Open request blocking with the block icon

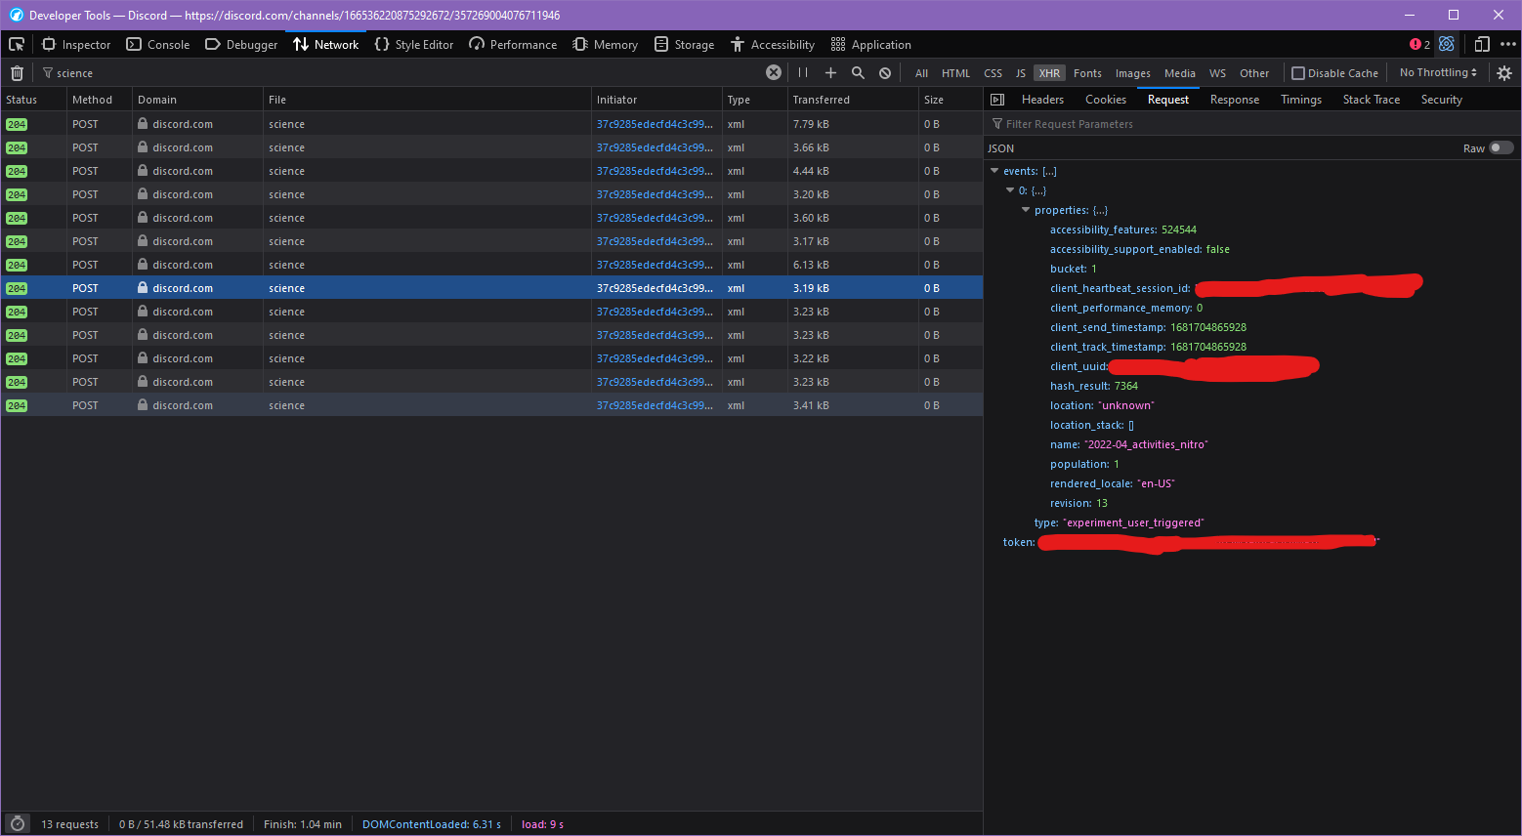(885, 72)
